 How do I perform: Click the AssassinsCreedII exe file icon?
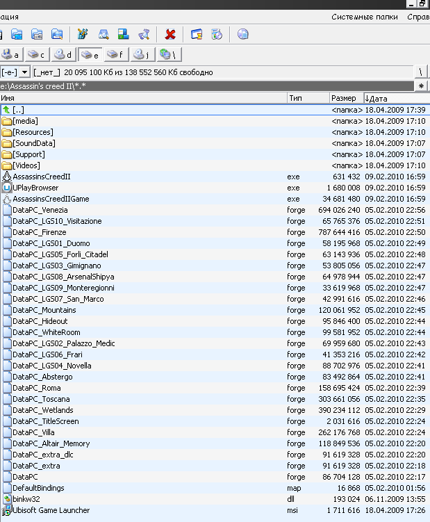pos(7,177)
